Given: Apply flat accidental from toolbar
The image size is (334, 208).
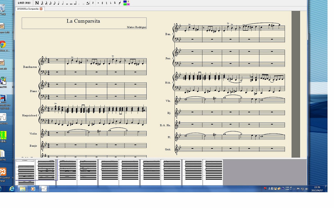Looking at the screenshot, I should click(111, 3).
